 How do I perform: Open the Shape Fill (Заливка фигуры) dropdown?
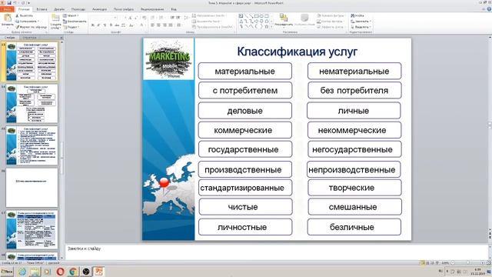331,15
